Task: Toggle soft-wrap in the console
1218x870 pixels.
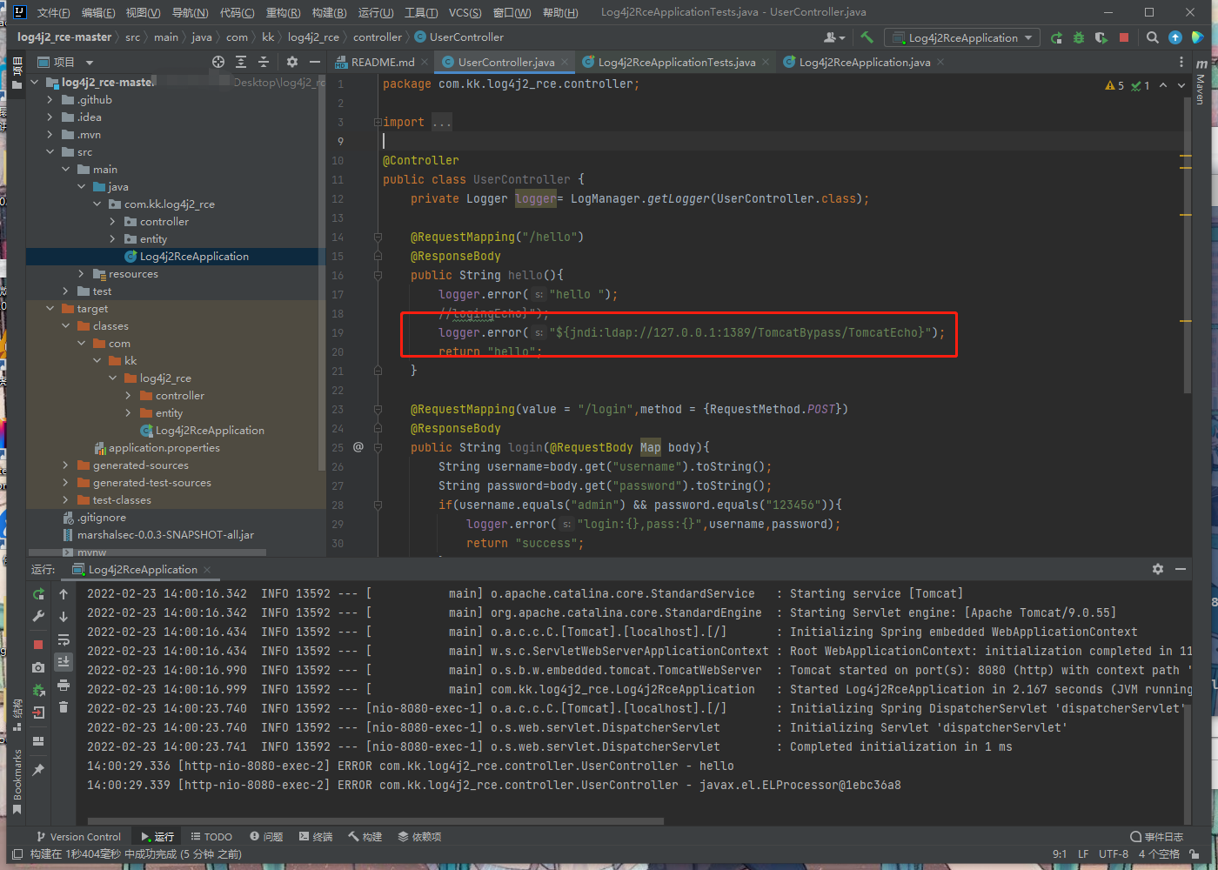Action: click(64, 639)
